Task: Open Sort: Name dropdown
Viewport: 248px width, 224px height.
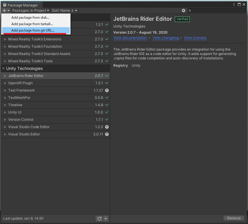Action: [64, 11]
